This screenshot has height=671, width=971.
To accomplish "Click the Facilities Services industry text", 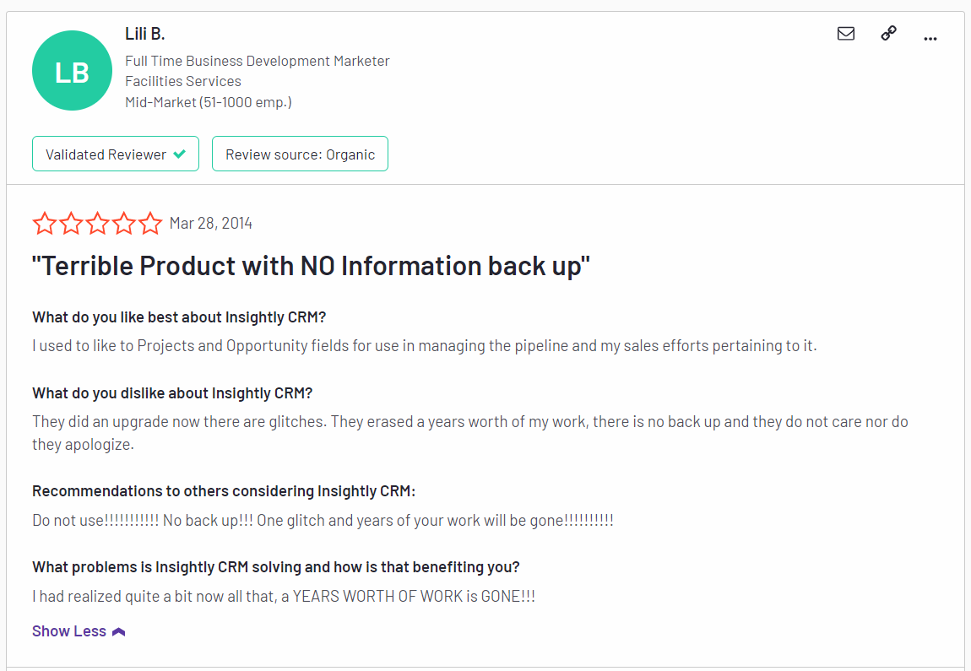I will tap(182, 81).
